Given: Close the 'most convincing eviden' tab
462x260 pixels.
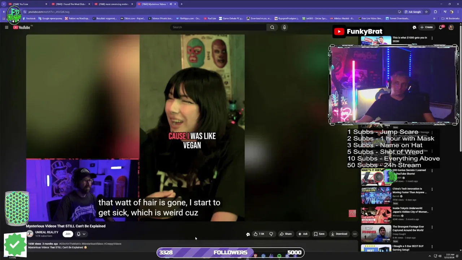Looking at the screenshot, I should (x=132, y=4).
